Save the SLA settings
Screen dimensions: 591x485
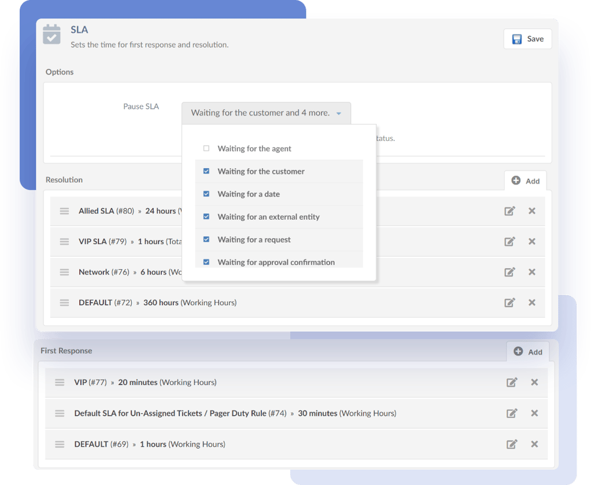[527, 39]
